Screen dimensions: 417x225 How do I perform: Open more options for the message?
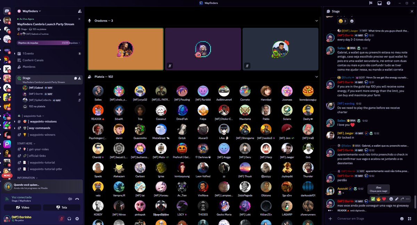click(x=408, y=199)
